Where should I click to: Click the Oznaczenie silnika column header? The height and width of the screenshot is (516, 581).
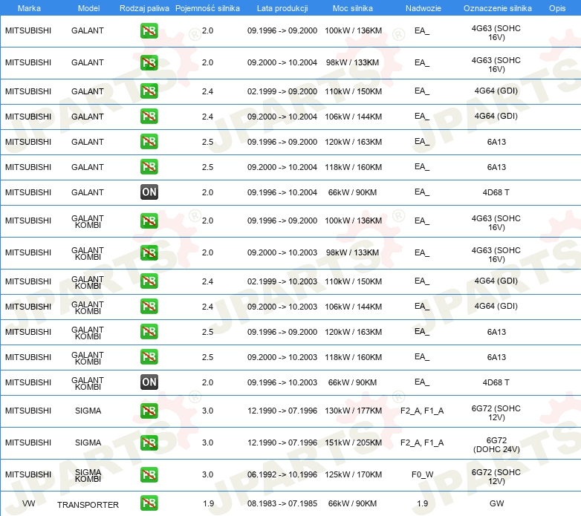pyautogui.click(x=498, y=8)
